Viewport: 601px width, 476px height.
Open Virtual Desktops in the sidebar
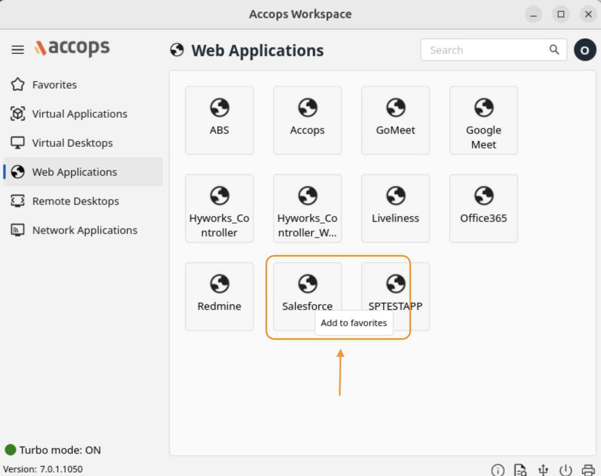[72, 143]
